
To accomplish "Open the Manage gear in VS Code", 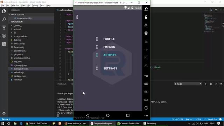I will tap(4, 113).
